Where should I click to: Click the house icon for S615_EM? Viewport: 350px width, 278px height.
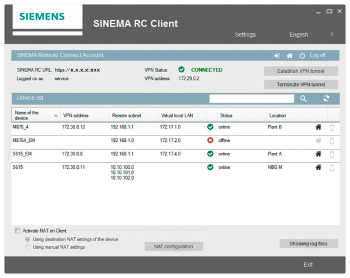click(x=319, y=154)
